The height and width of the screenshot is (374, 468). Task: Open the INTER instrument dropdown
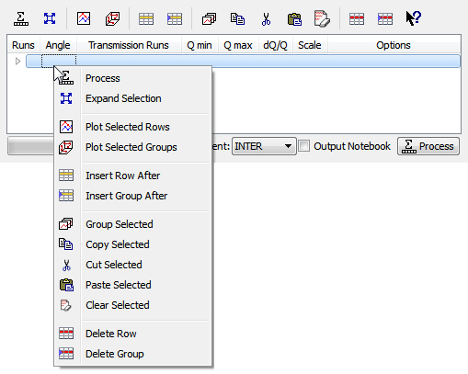264,146
